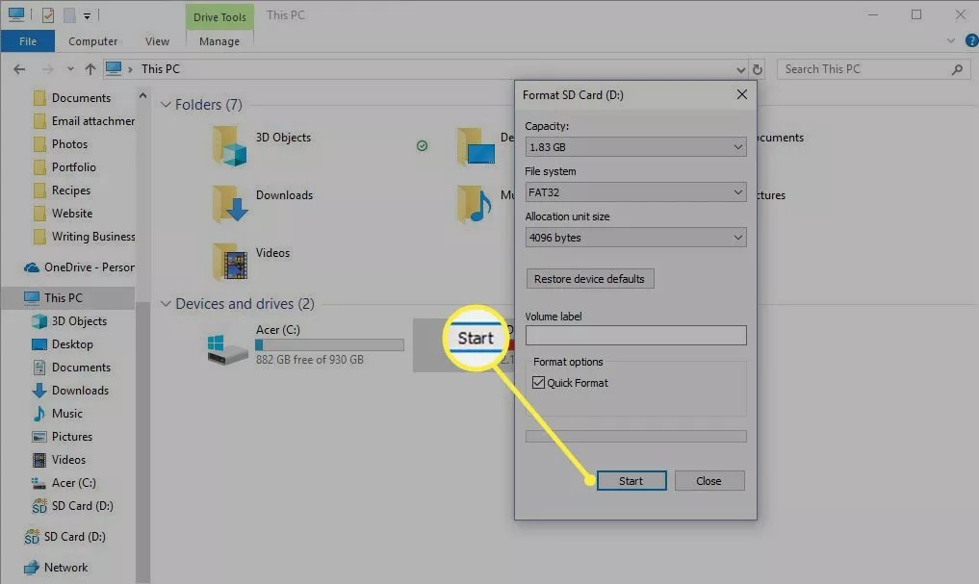Select SD Card (D:) in the sidebar

pyautogui.click(x=81, y=506)
